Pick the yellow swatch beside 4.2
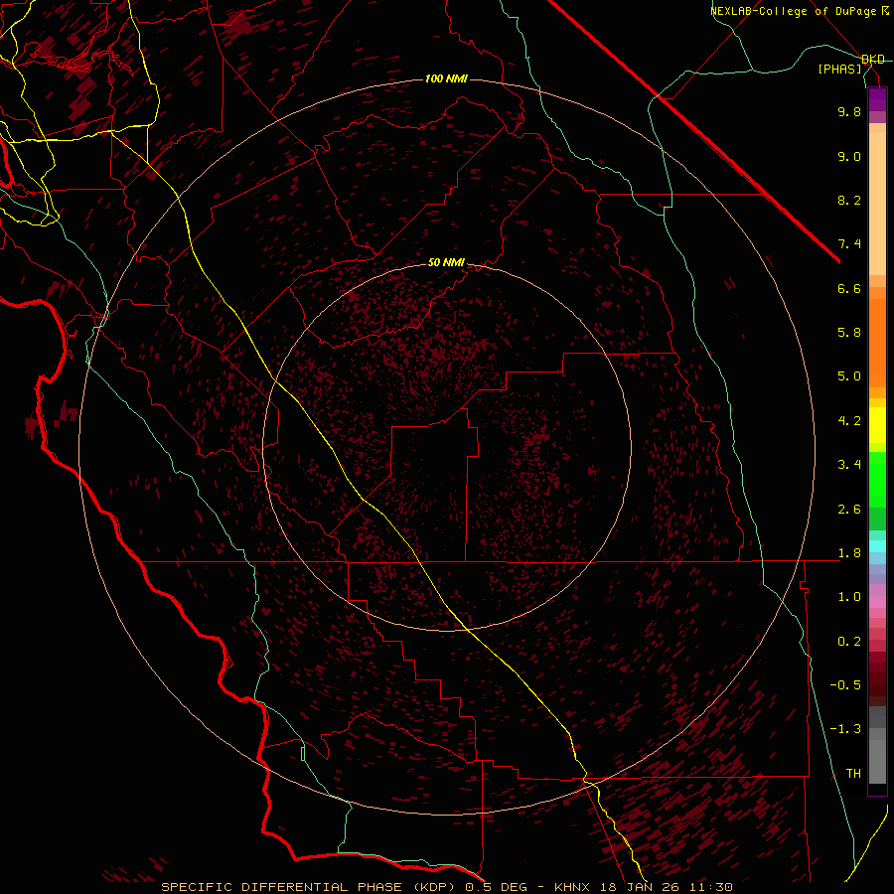 point(877,425)
